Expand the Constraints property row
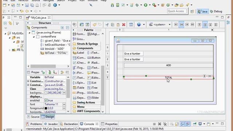 pyautogui.click(x=28, y=85)
